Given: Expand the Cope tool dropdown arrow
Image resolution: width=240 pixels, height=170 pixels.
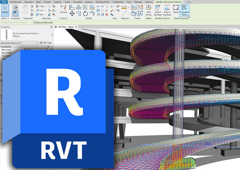Looking at the screenshot, I should pos(46,6).
